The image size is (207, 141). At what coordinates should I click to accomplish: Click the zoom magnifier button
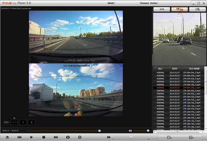(197, 10)
